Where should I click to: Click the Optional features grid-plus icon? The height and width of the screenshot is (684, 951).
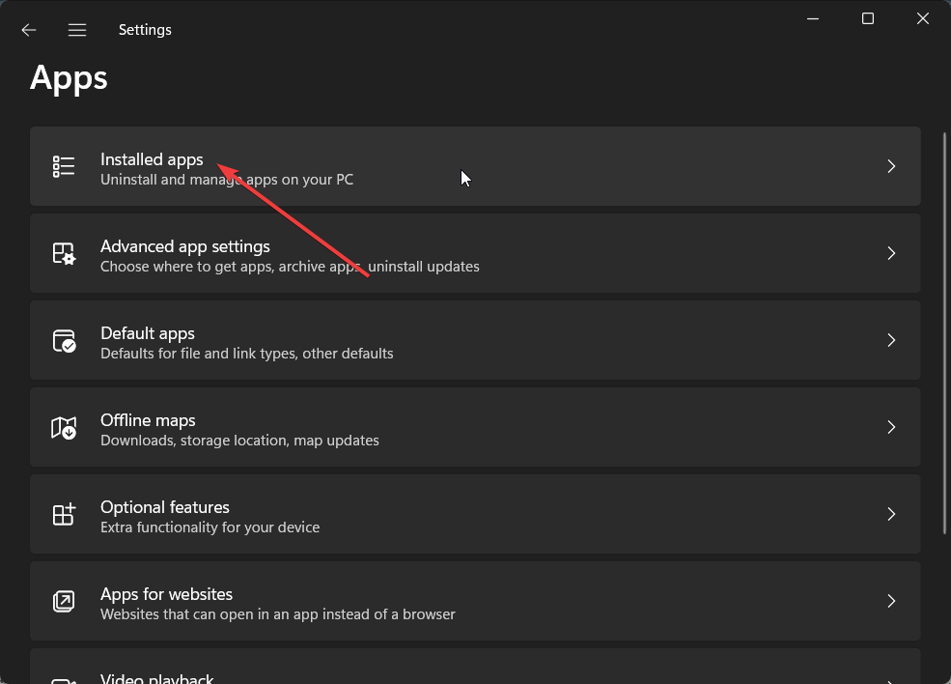[64, 514]
